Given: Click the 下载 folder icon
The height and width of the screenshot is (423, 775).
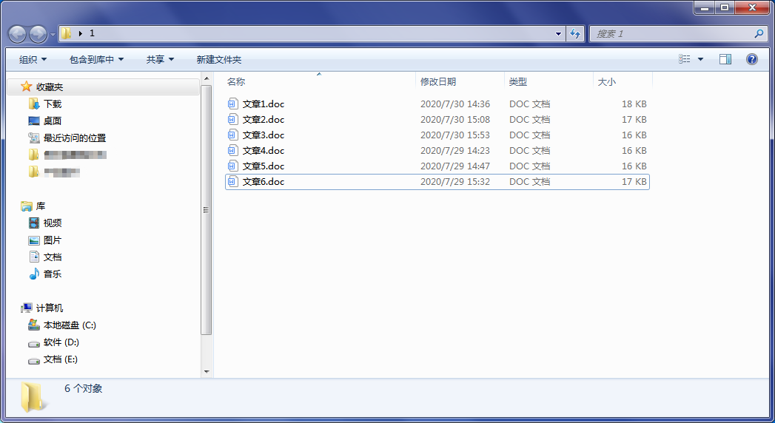Looking at the screenshot, I should click(x=33, y=104).
